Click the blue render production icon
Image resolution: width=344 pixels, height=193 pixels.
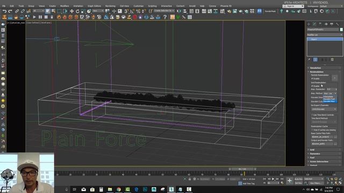[260, 11]
